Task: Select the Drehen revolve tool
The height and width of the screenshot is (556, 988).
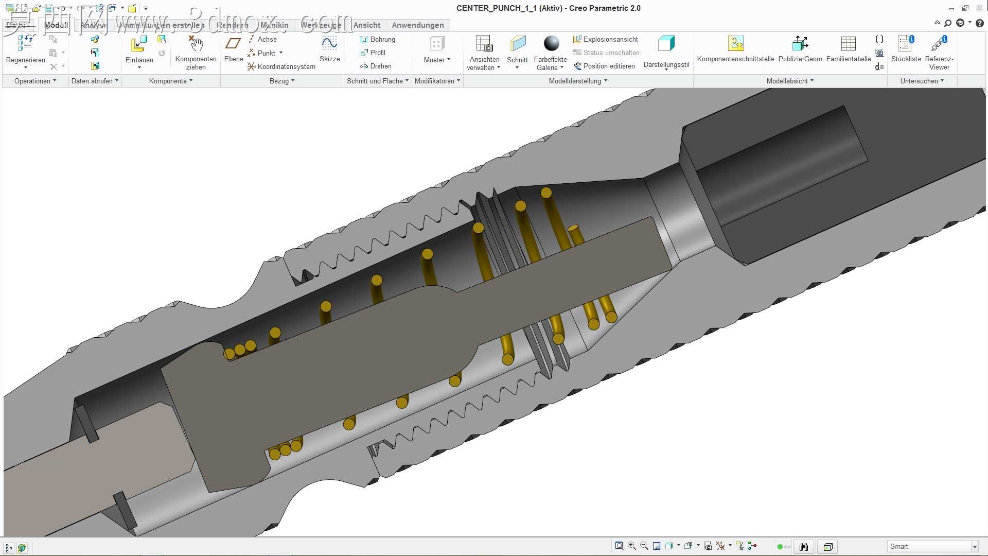Action: [376, 66]
